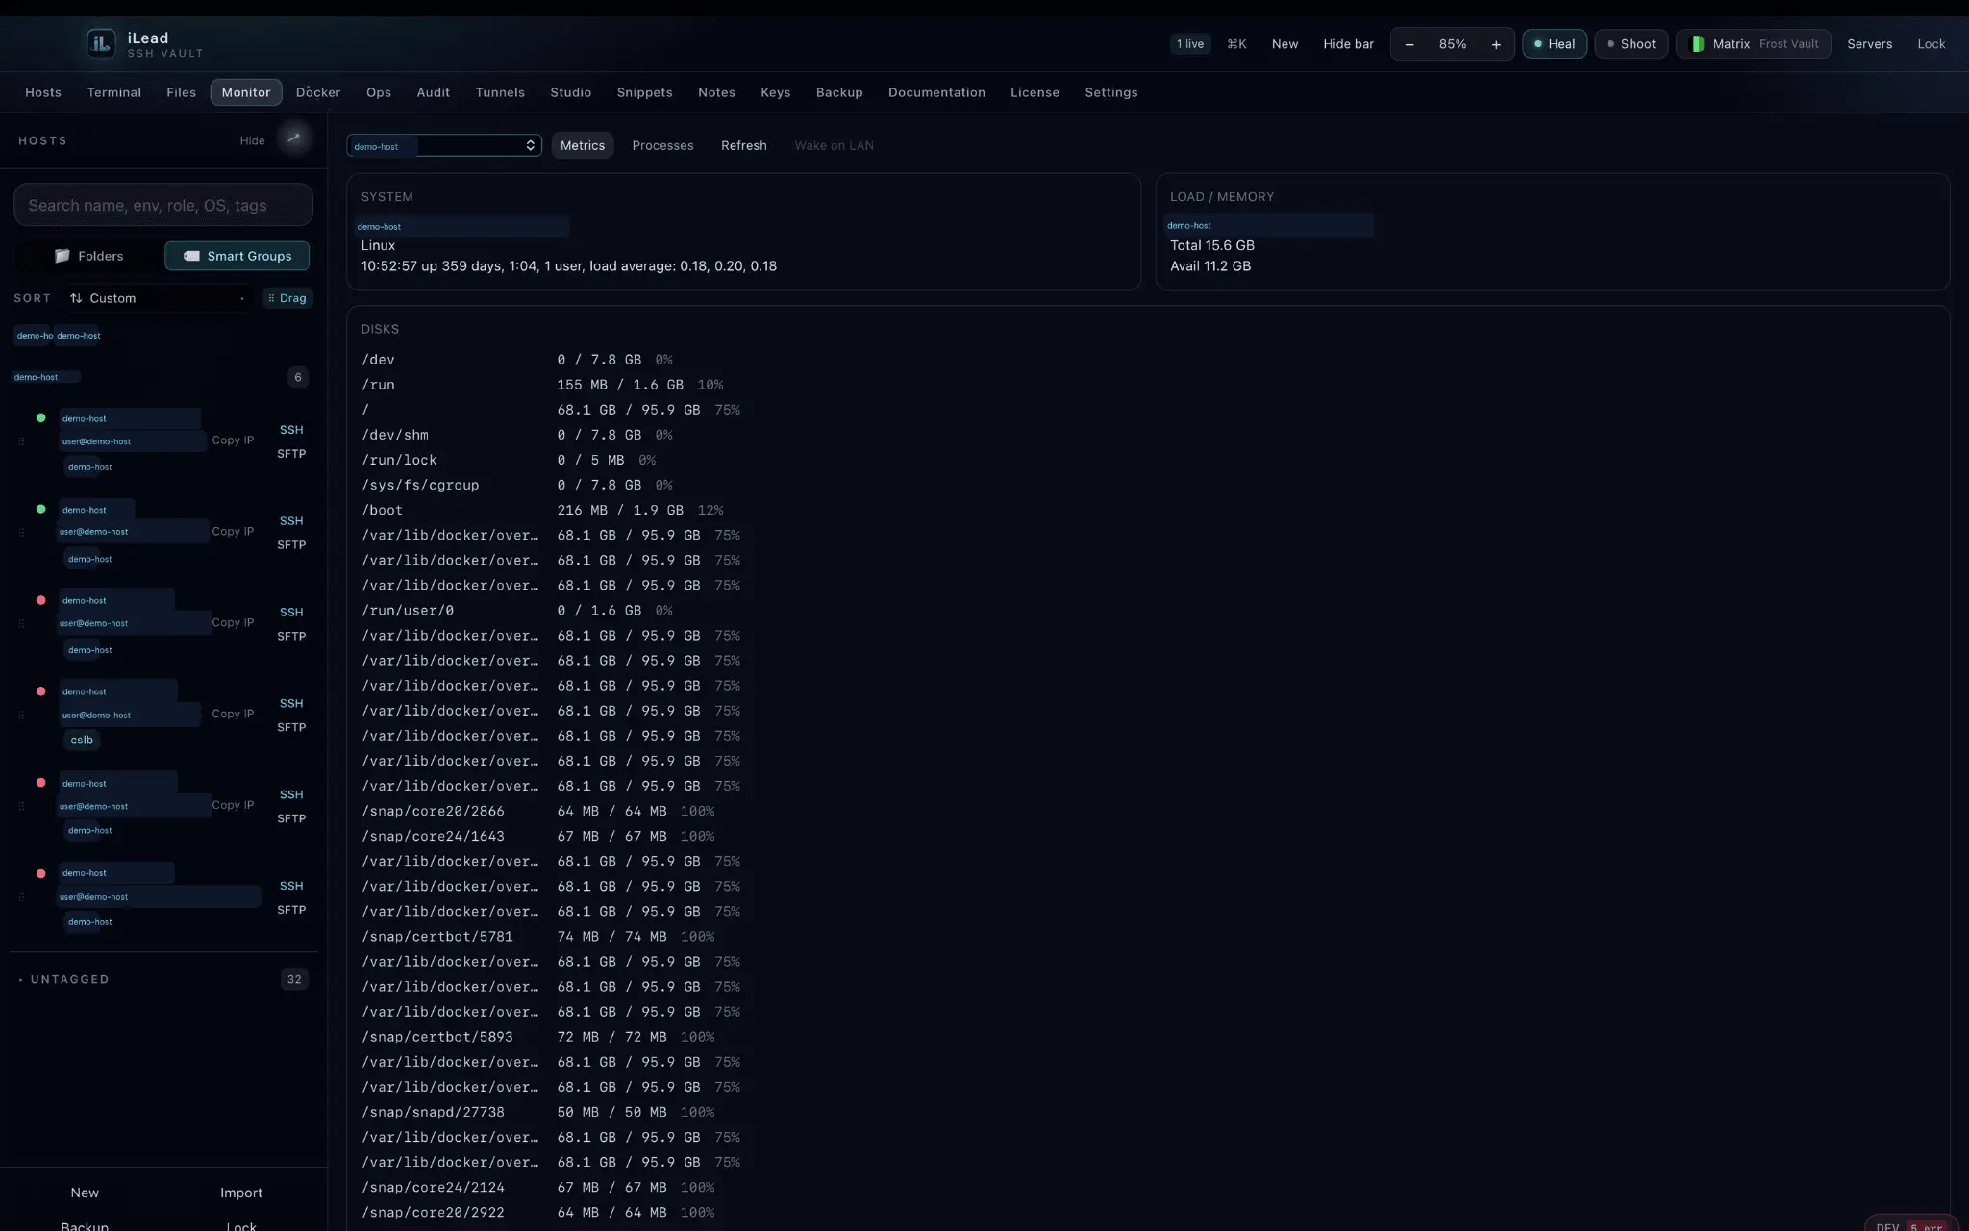Decrease zoom with the minus button
The image size is (1969, 1231).
[1409, 44]
